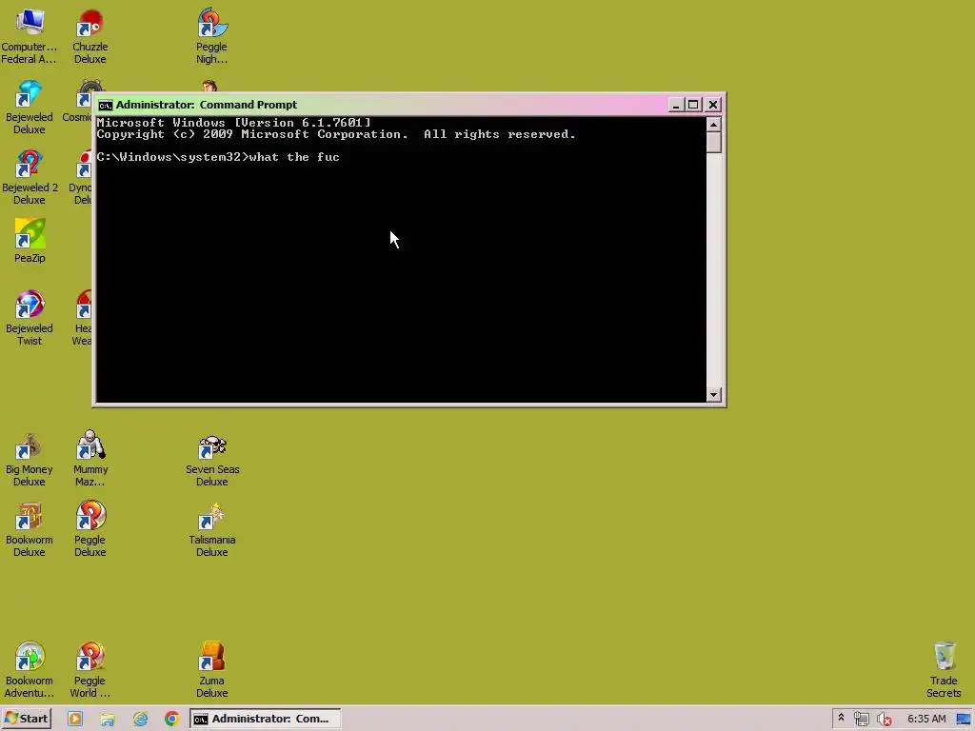This screenshot has height=731, width=975.
Task: Open the PeaZip desktop icon
Action: tap(30, 241)
